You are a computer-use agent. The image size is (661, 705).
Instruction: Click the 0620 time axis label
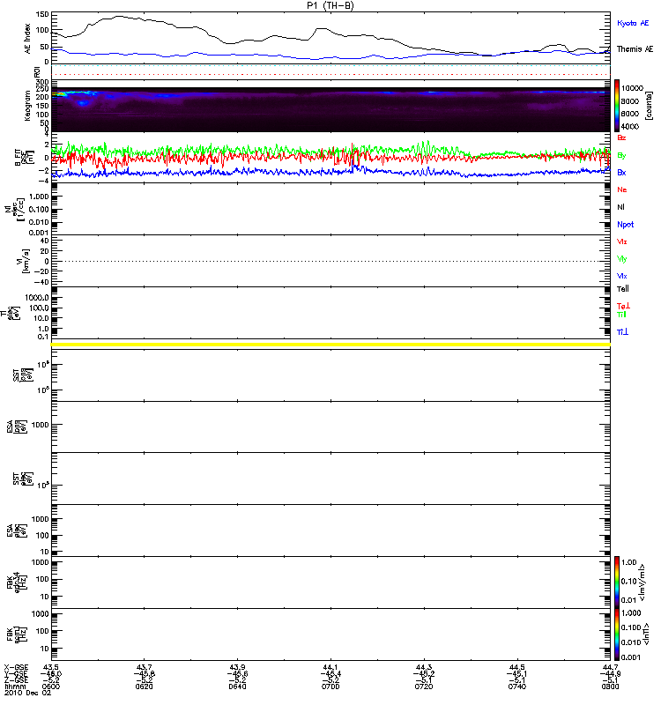(x=144, y=686)
